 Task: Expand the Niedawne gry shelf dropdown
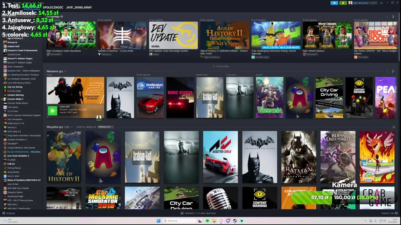tap(65, 71)
